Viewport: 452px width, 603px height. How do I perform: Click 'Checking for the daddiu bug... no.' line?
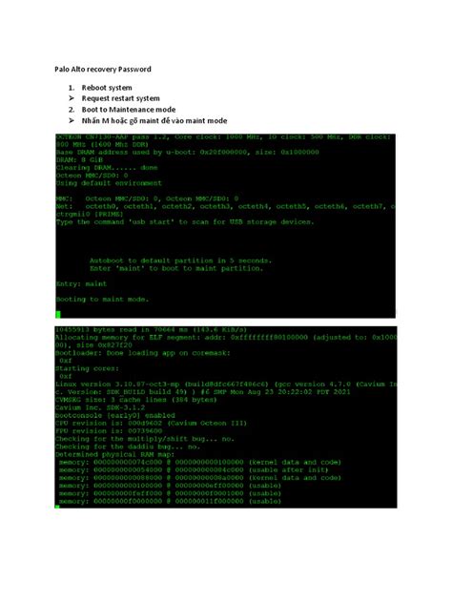(x=128, y=447)
